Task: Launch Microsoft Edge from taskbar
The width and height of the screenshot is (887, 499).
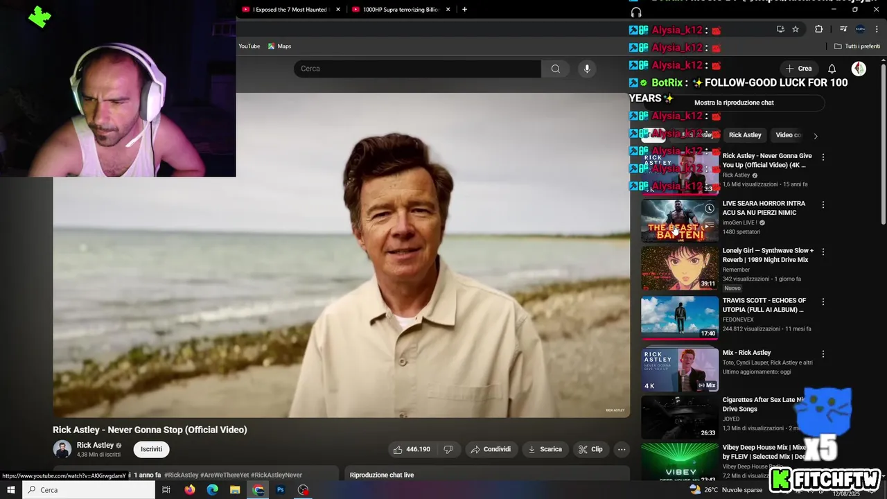Action: coord(212,490)
